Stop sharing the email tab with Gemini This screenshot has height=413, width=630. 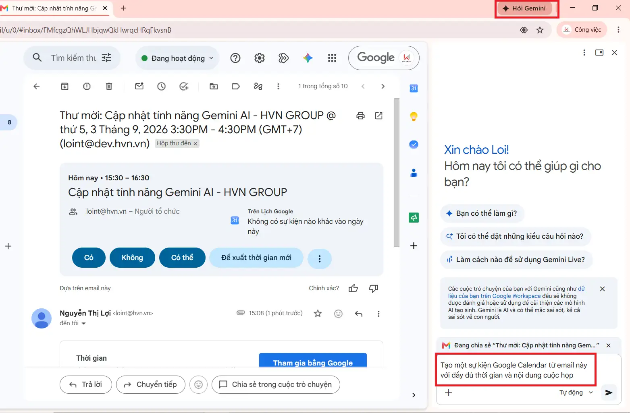(x=609, y=345)
